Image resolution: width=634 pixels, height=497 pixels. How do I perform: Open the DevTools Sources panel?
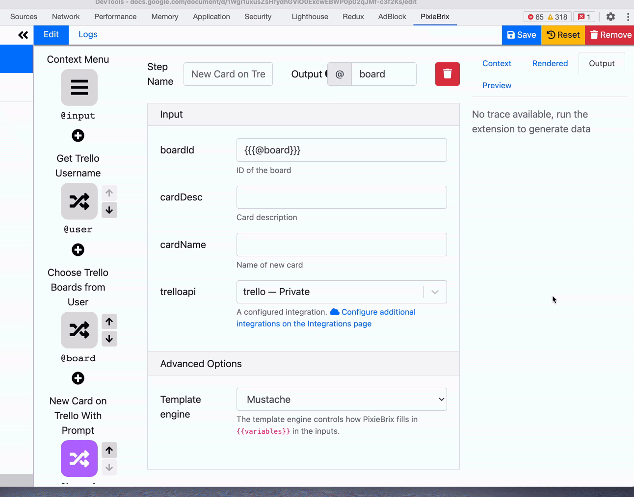pos(24,17)
